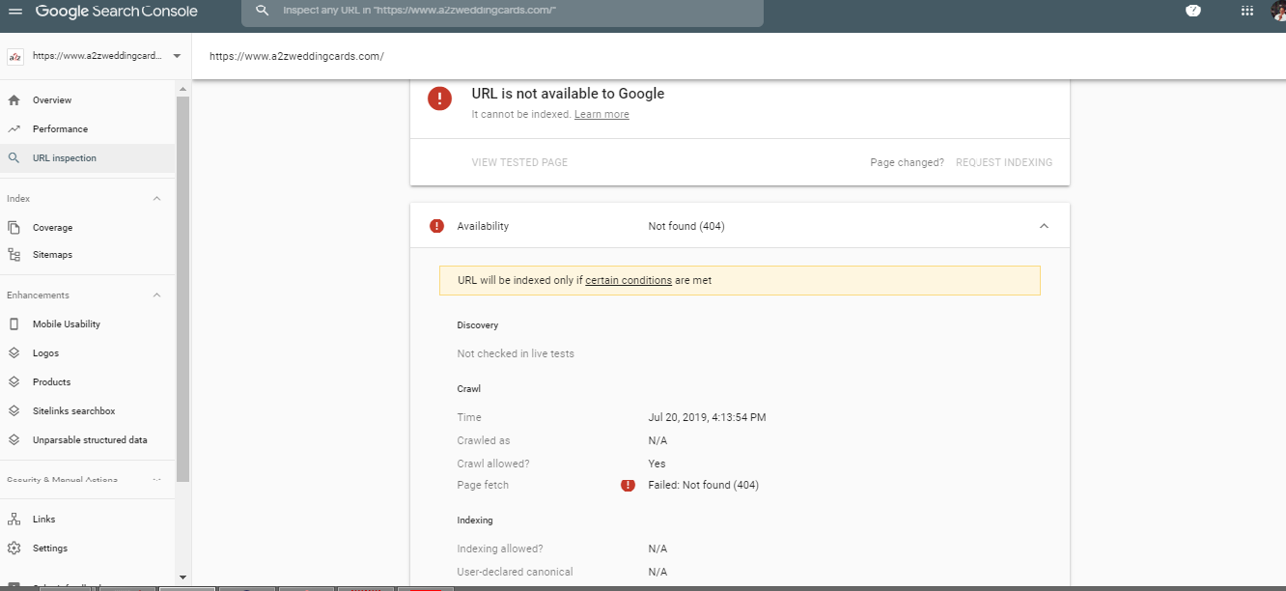The width and height of the screenshot is (1286, 591).
Task: Click the Overview home icon
Action: point(14,100)
